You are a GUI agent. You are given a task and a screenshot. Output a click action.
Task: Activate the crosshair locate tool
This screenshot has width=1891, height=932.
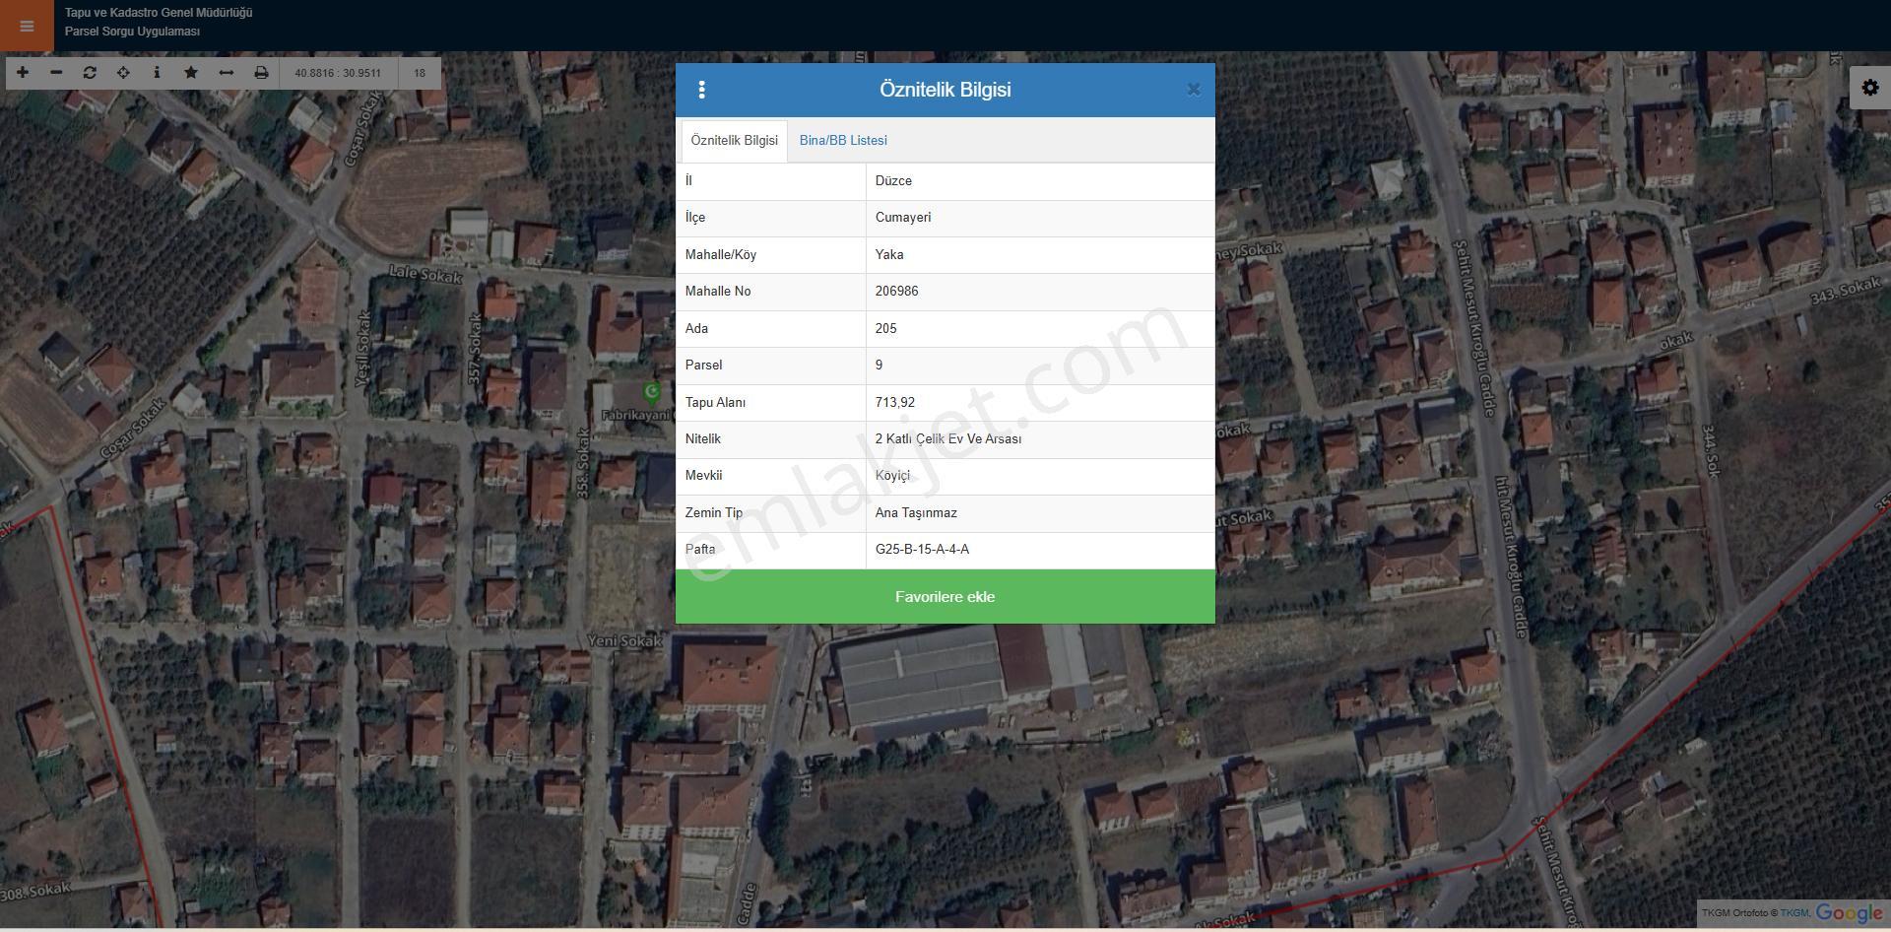click(123, 73)
